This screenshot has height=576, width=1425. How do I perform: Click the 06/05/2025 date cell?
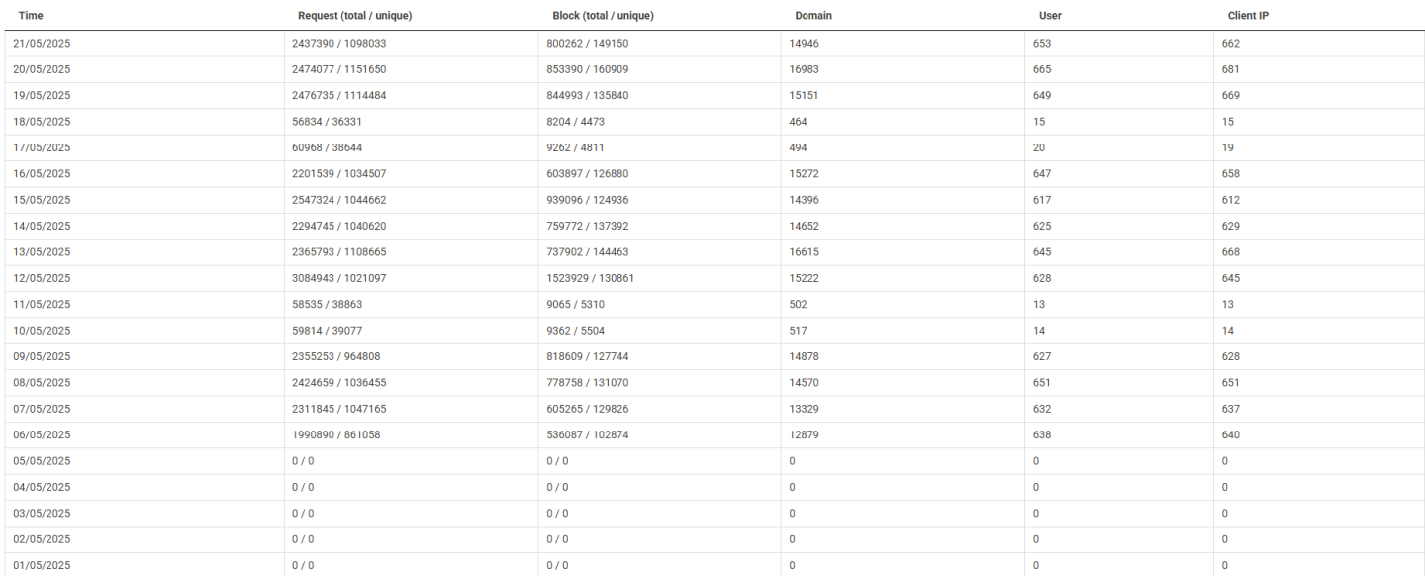pyautogui.click(x=42, y=434)
